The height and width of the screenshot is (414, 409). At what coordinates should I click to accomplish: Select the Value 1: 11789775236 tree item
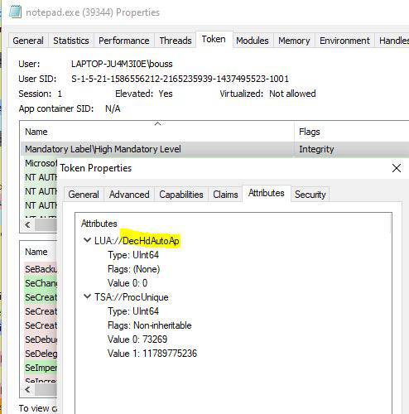[152, 354]
